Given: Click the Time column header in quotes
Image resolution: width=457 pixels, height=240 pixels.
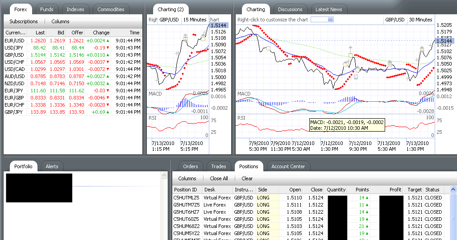Looking at the screenshot, I should click(126, 33).
